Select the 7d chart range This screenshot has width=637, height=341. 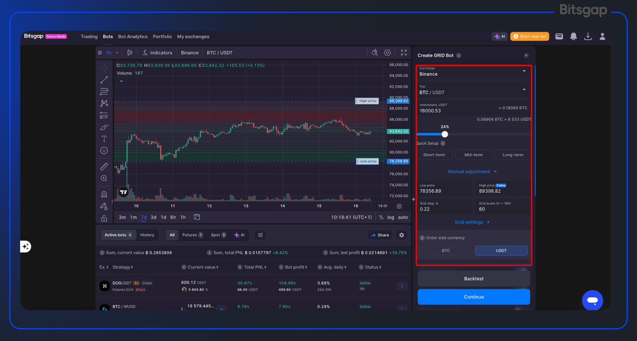[x=144, y=217]
